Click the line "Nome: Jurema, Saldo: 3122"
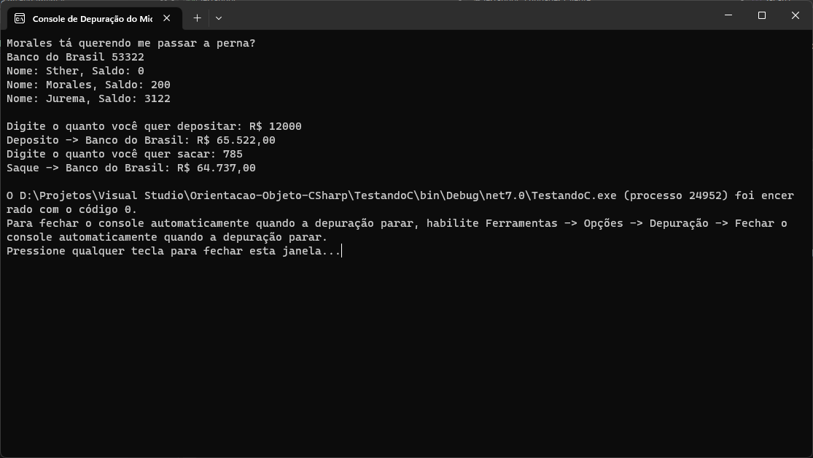The width and height of the screenshot is (813, 458). coord(87,98)
